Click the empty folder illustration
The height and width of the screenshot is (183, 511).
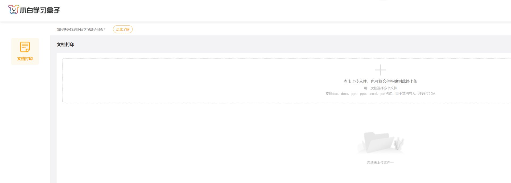pyautogui.click(x=378, y=142)
